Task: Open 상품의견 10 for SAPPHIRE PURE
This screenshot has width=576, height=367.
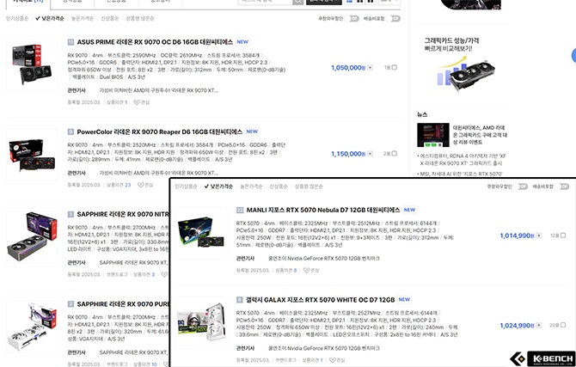Action: [x=144, y=364]
